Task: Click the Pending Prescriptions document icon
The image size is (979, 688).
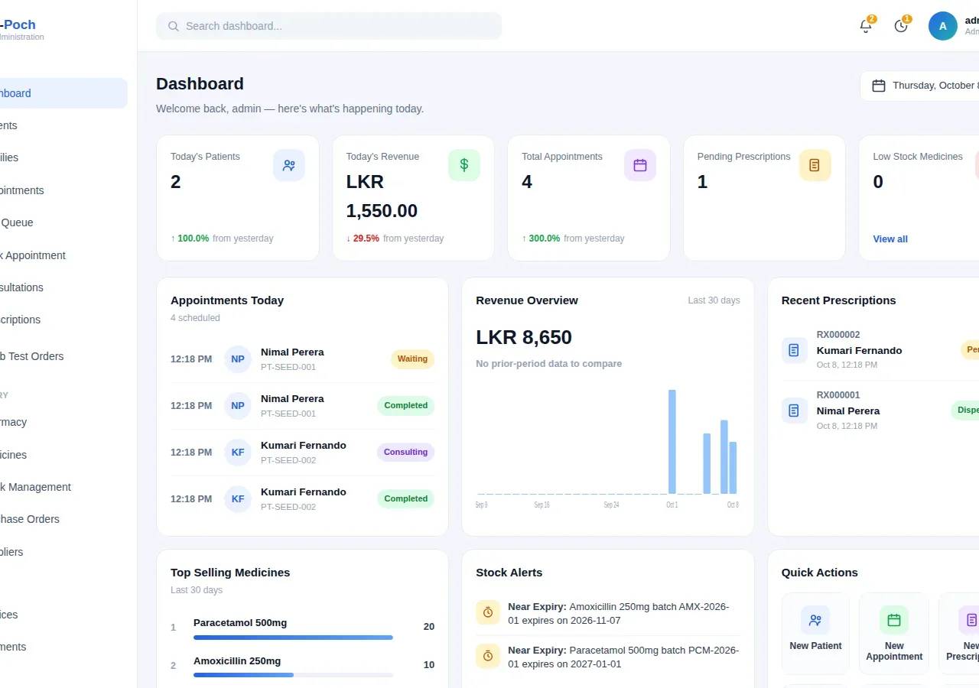Action: [815, 165]
